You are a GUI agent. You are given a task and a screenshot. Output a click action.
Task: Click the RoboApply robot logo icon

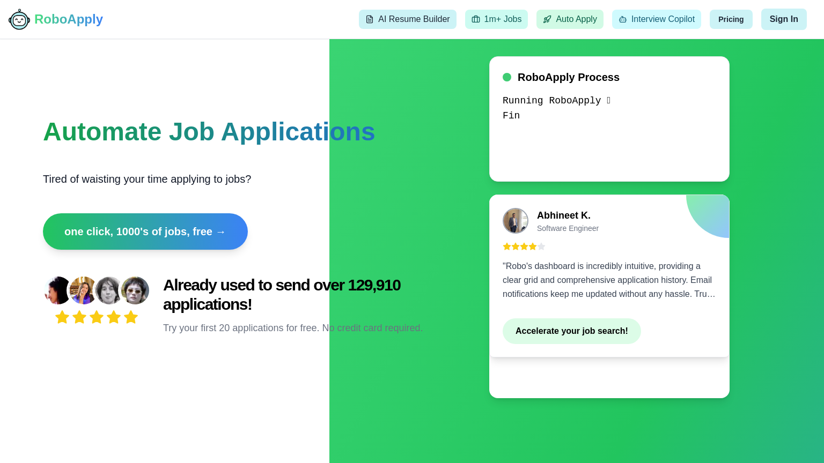[19, 19]
